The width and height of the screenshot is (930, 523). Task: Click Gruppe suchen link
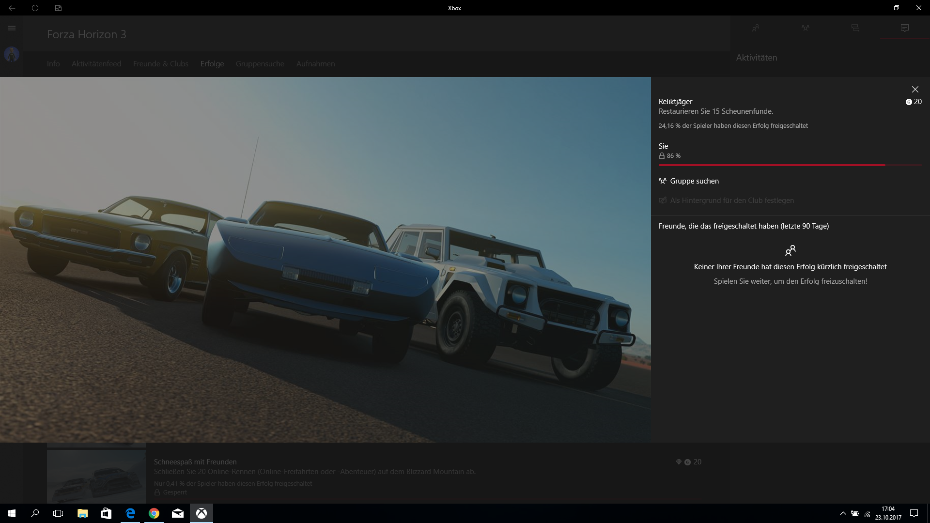coord(689,181)
